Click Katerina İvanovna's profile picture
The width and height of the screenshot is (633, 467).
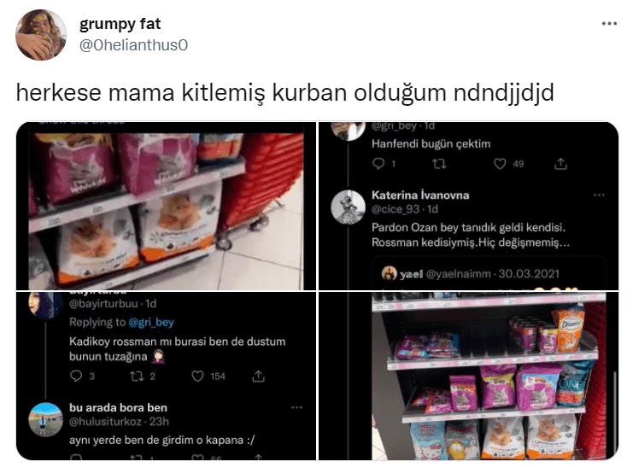pyautogui.click(x=348, y=207)
